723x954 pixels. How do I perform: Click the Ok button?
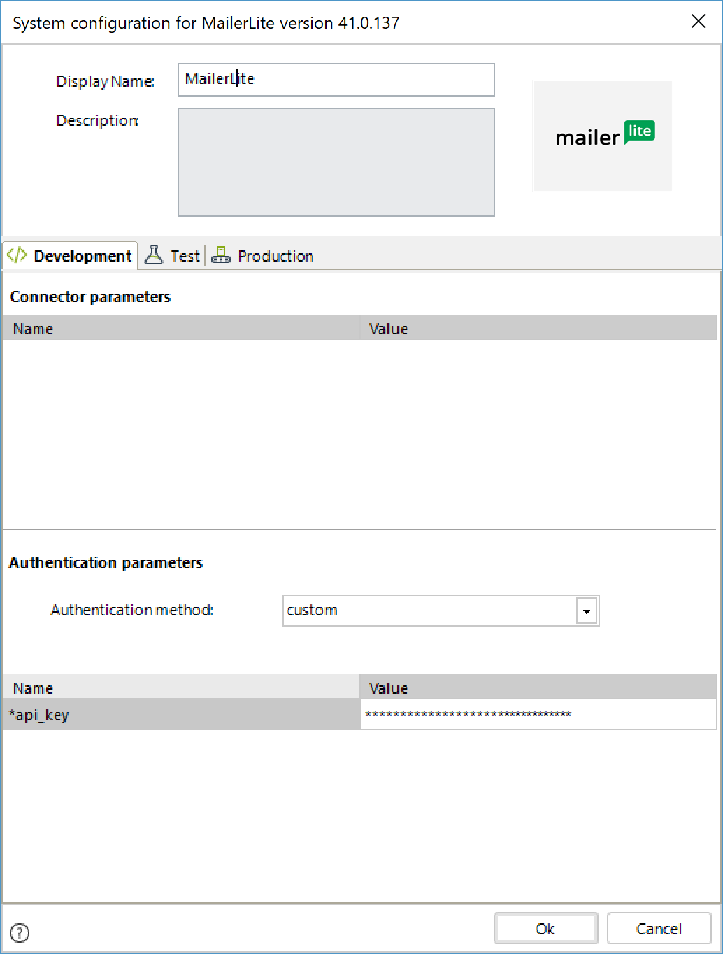(x=545, y=929)
